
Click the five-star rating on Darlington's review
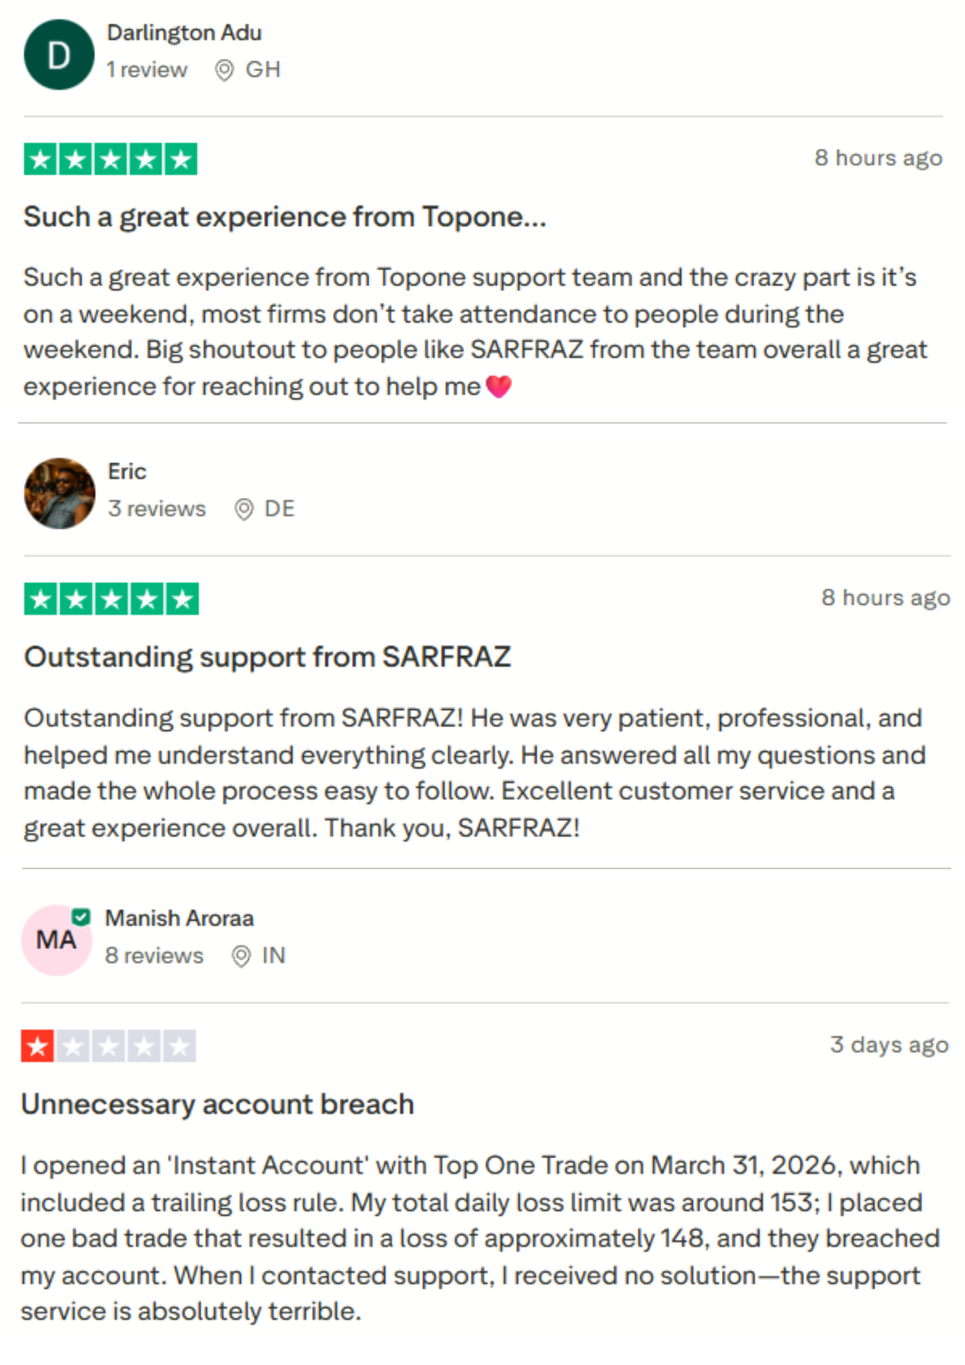[x=111, y=159]
